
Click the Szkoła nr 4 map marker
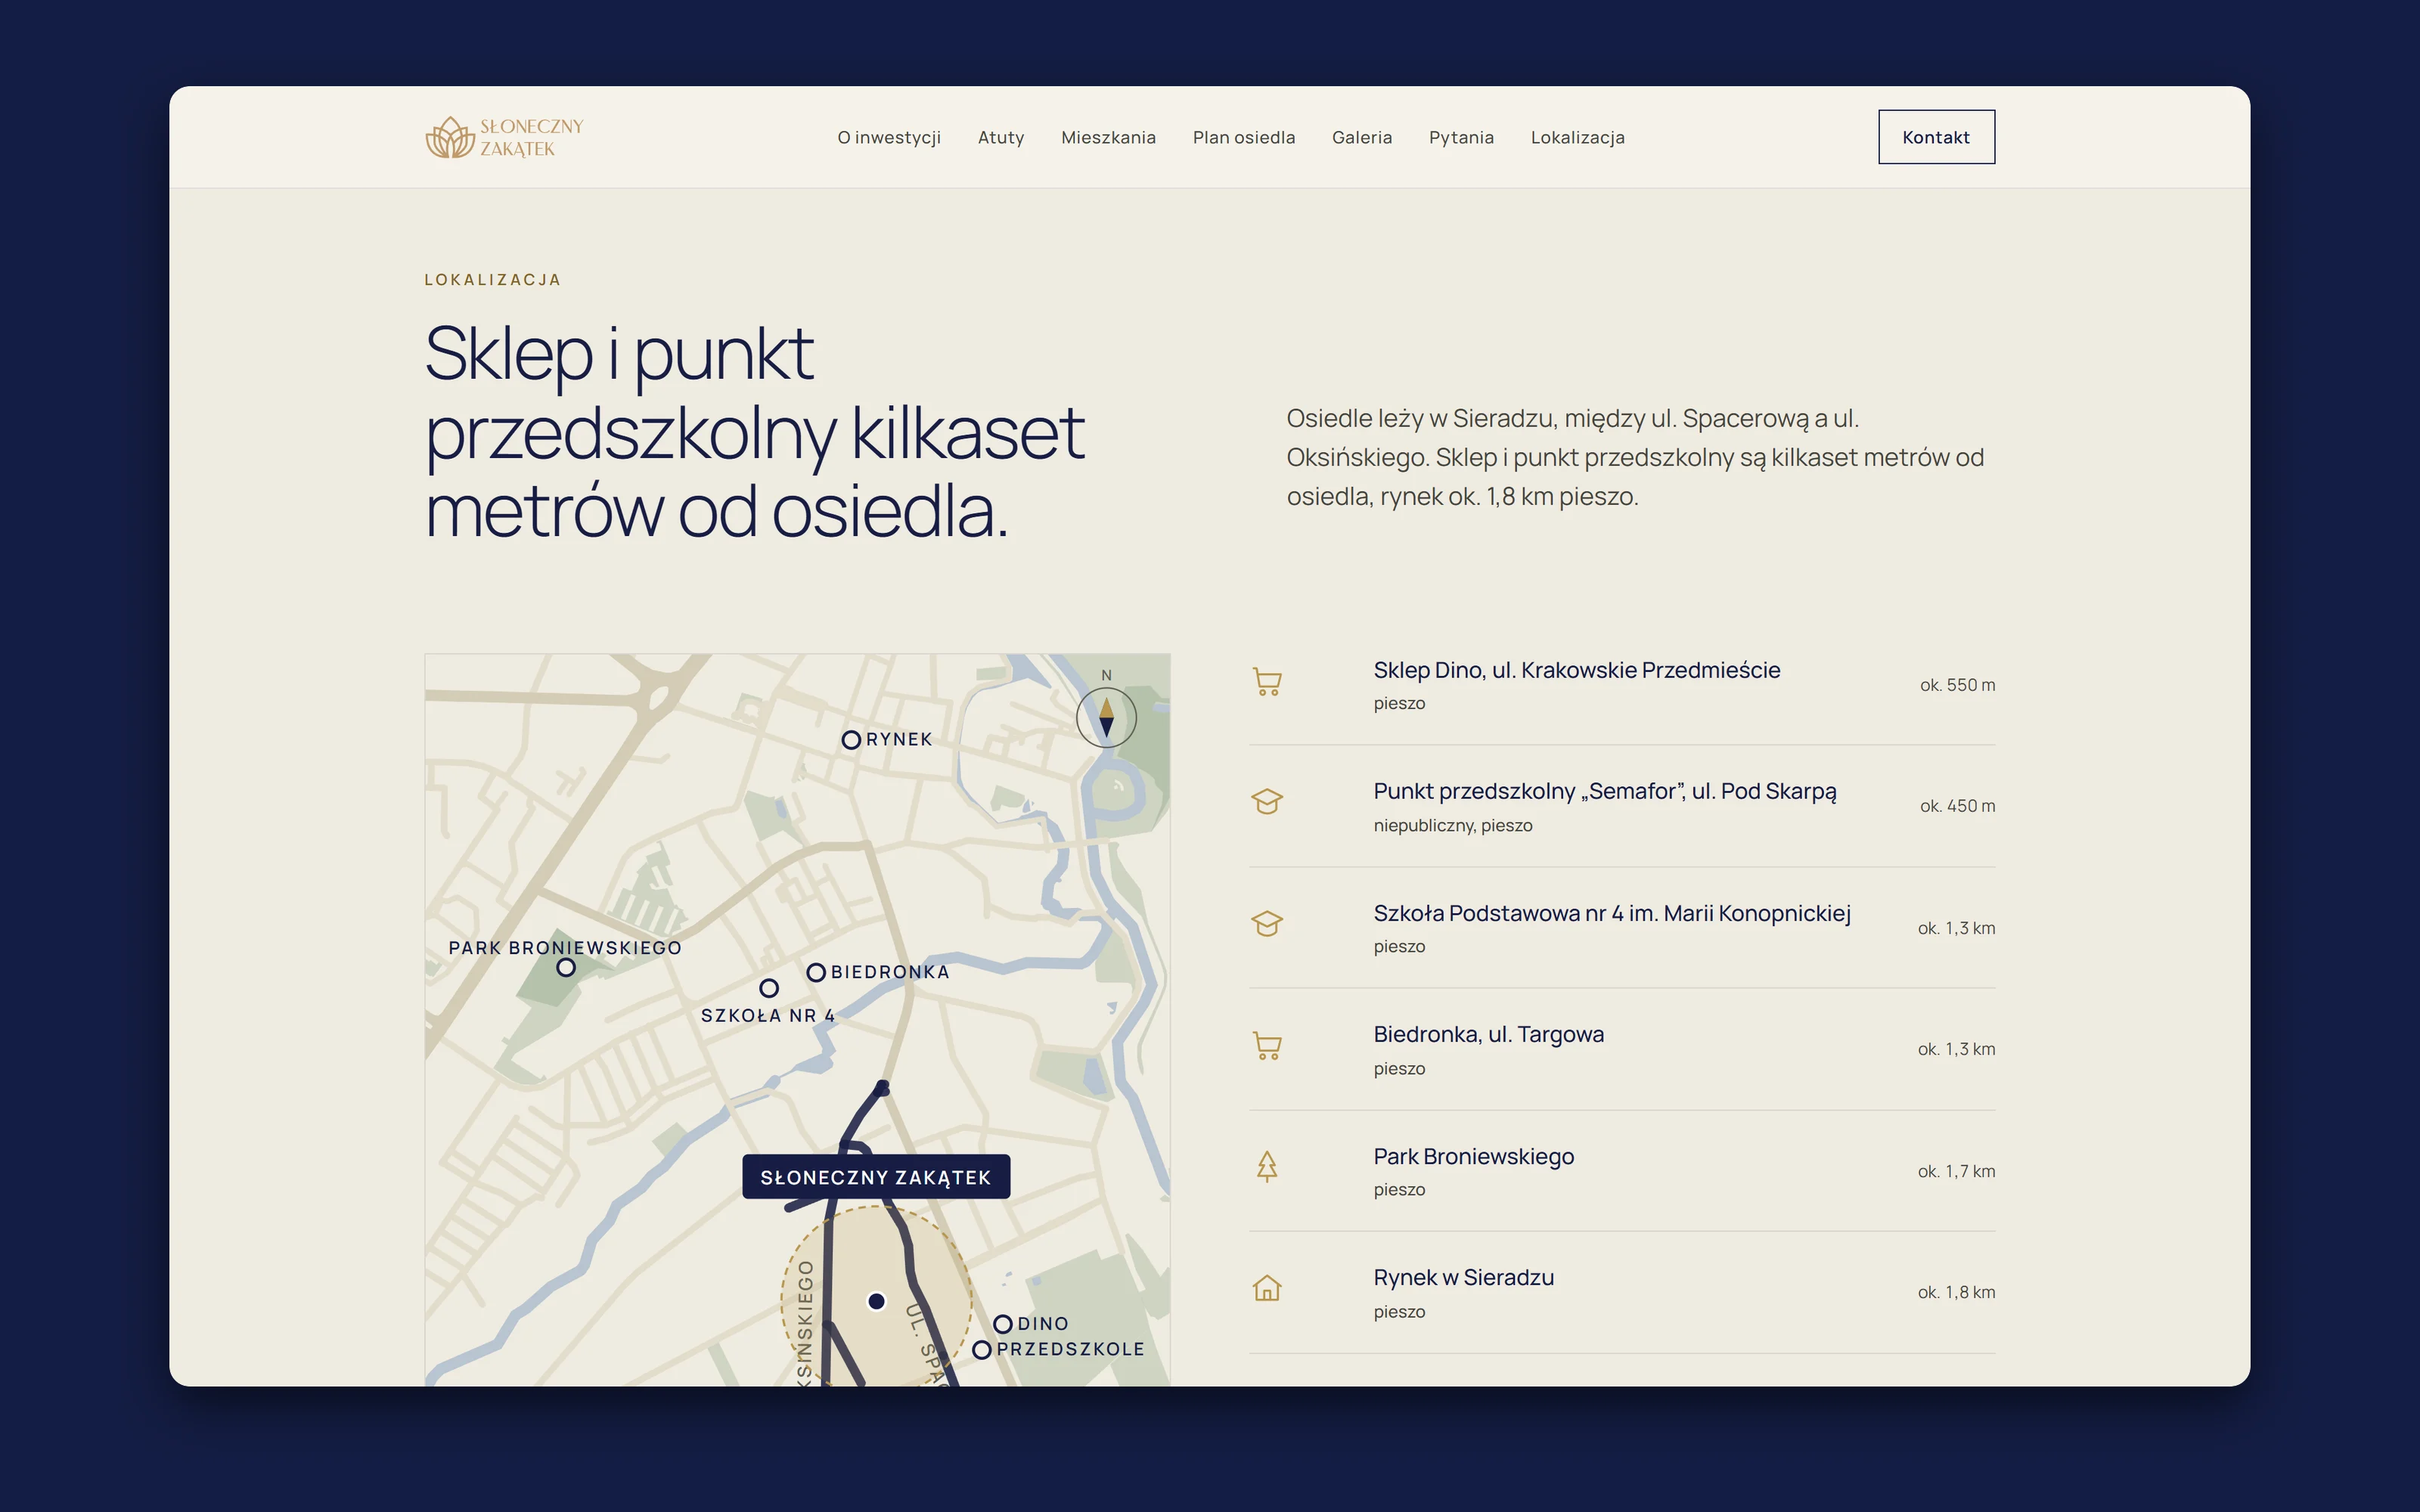coord(769,988)
